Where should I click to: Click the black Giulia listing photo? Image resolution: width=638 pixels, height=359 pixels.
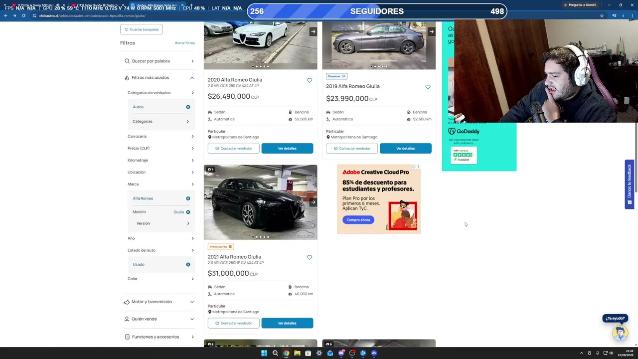(260, 202)
